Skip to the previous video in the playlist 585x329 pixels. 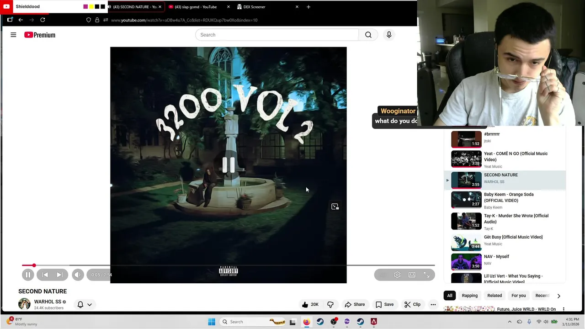[45, 275]
